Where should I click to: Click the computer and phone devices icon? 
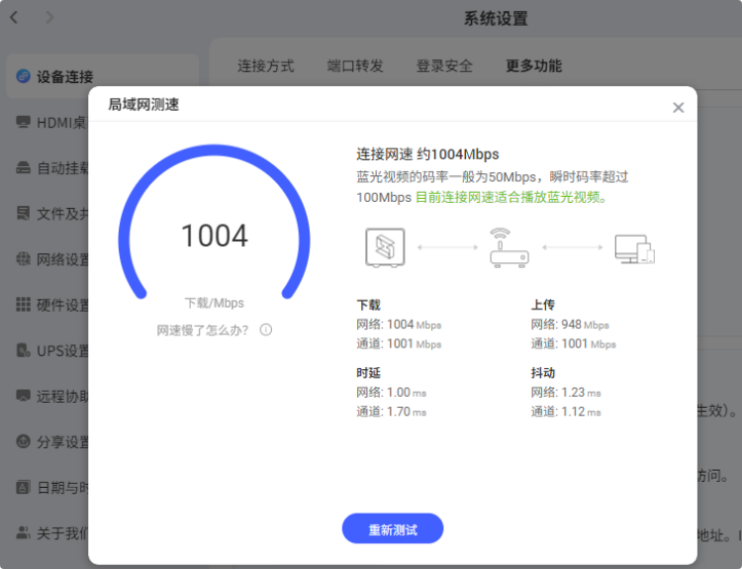click(x=634, y=248)
